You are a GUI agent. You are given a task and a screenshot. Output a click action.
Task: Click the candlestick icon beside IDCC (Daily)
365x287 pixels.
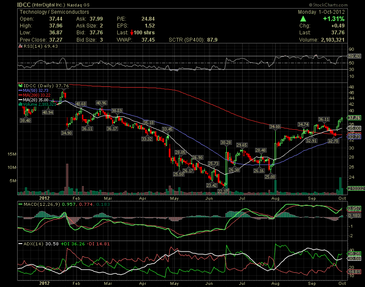tap(21, 85)
